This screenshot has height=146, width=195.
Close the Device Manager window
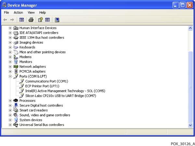[x=190, y=5]
